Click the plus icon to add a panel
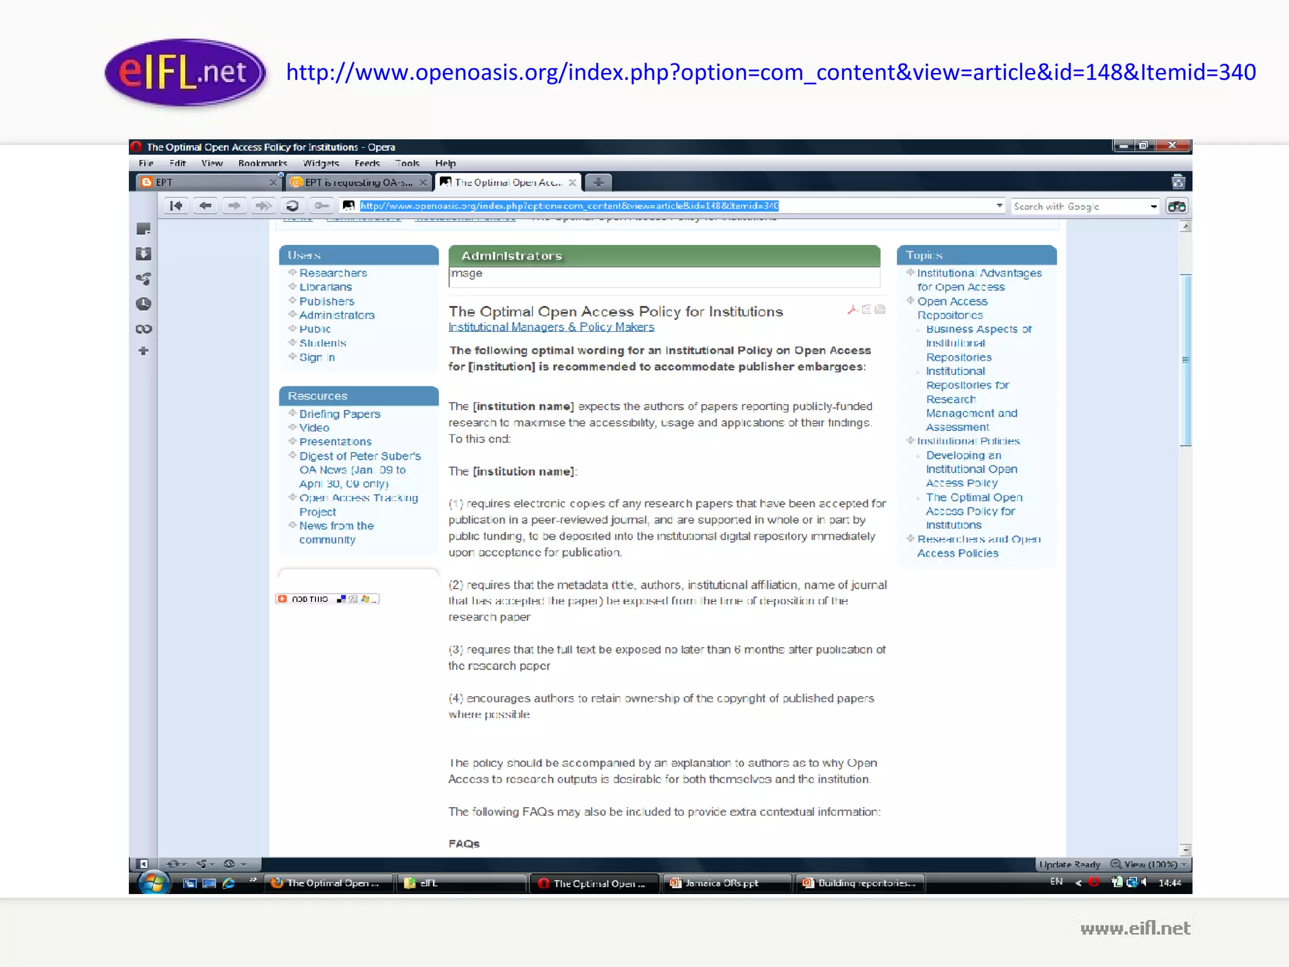 pos(144,351)
